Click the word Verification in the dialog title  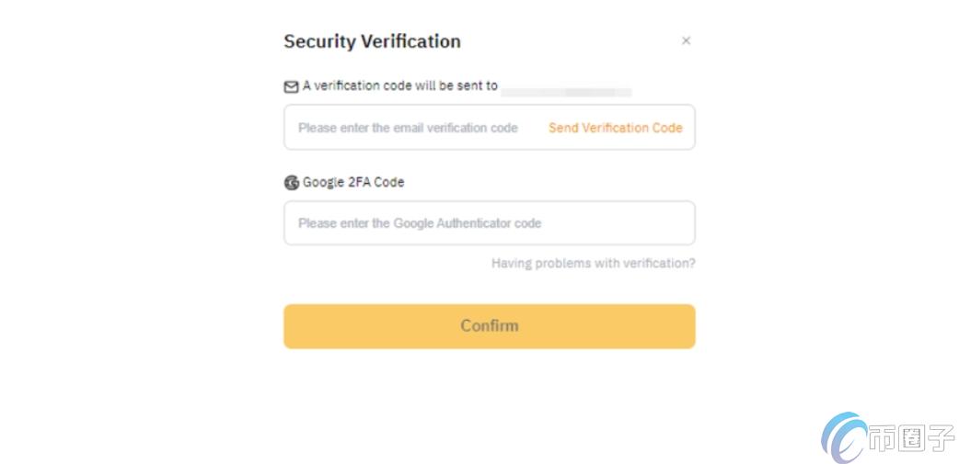pos(410,41)
